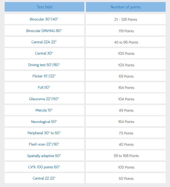Screen dimensions: 170x187
Task: Click the 119 Points cell
Action: coord(126,31)
